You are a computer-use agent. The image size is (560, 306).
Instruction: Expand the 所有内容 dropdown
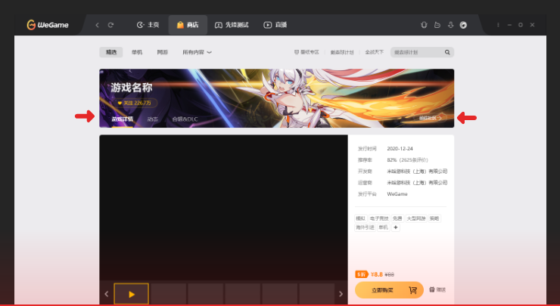pos(198,52)
